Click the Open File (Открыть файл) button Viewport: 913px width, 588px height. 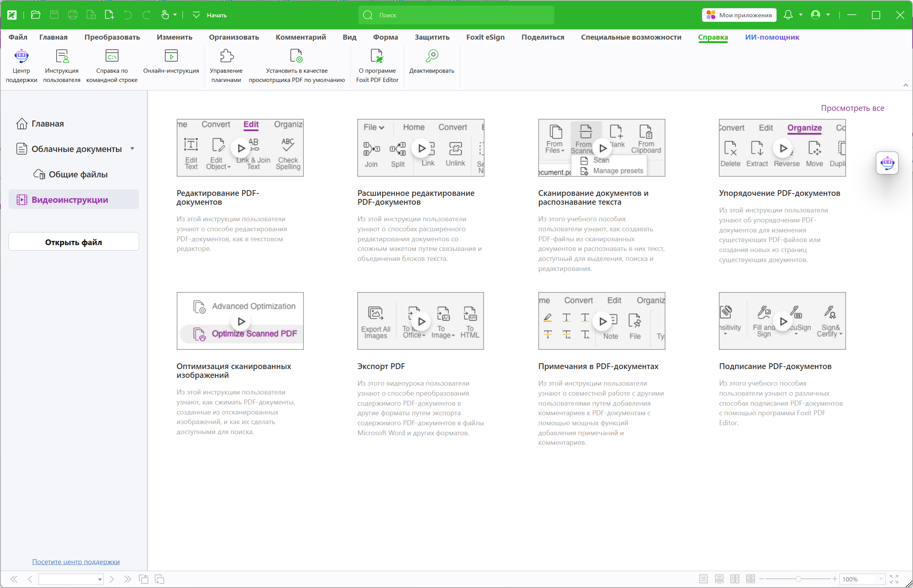(x=74, y=242)
